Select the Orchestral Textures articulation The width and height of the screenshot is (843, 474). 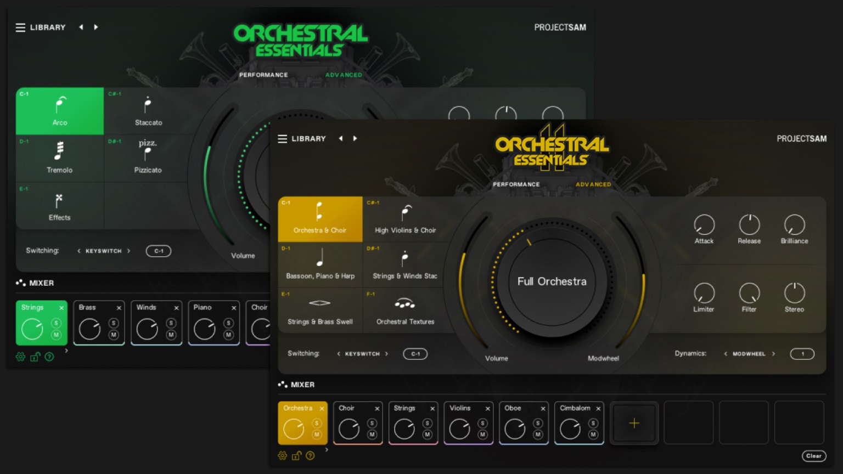(x=404, y=310)
